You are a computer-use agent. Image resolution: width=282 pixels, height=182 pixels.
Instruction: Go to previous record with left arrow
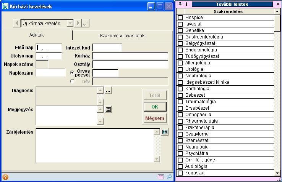[17, 23]
